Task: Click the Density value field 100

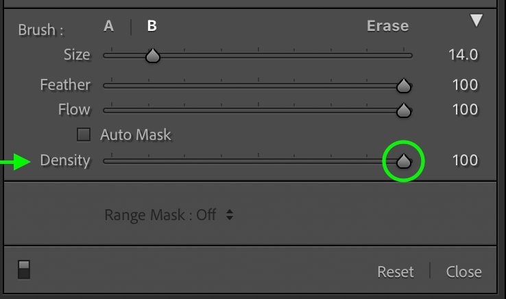Action: tap(465, 160)
